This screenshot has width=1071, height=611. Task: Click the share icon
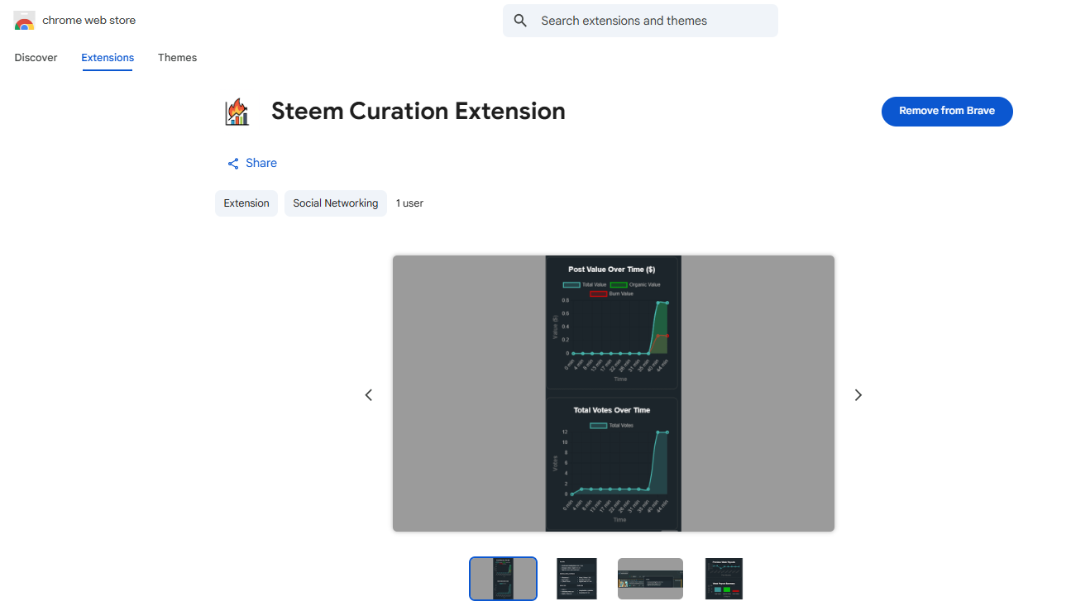pyautogui.click(x=233, y=164)
